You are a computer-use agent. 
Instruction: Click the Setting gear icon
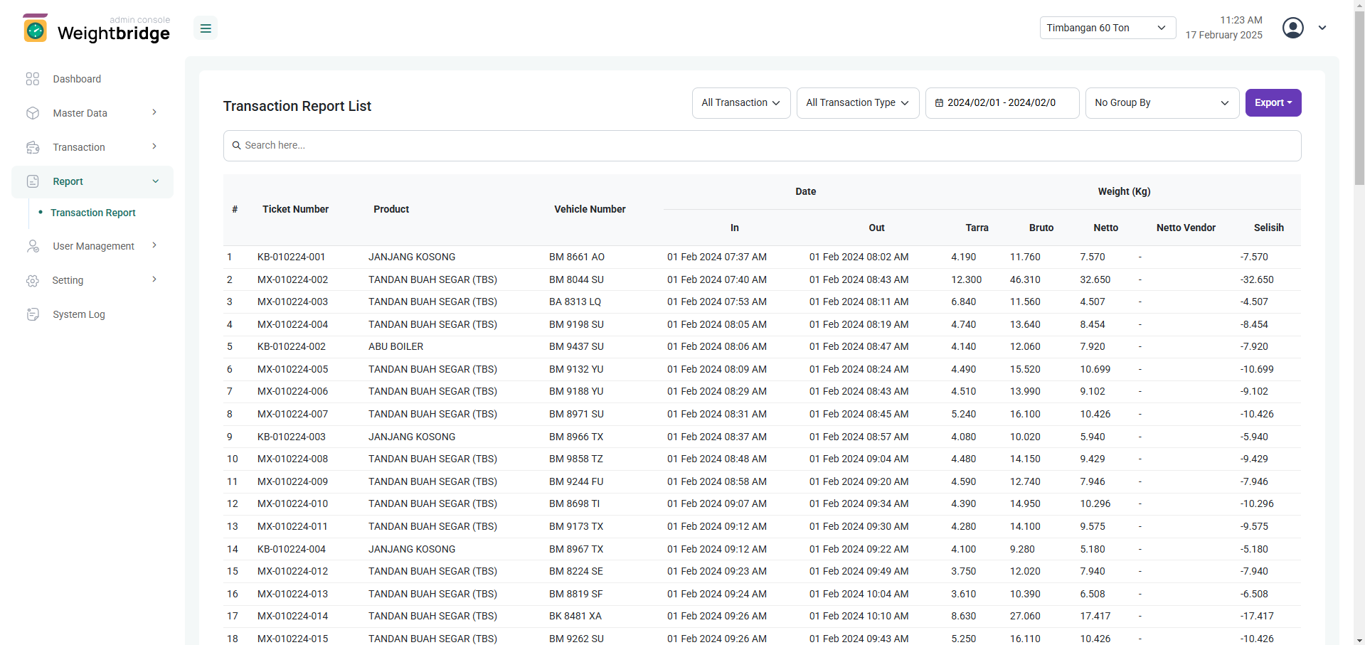click(x=33, y=280)
